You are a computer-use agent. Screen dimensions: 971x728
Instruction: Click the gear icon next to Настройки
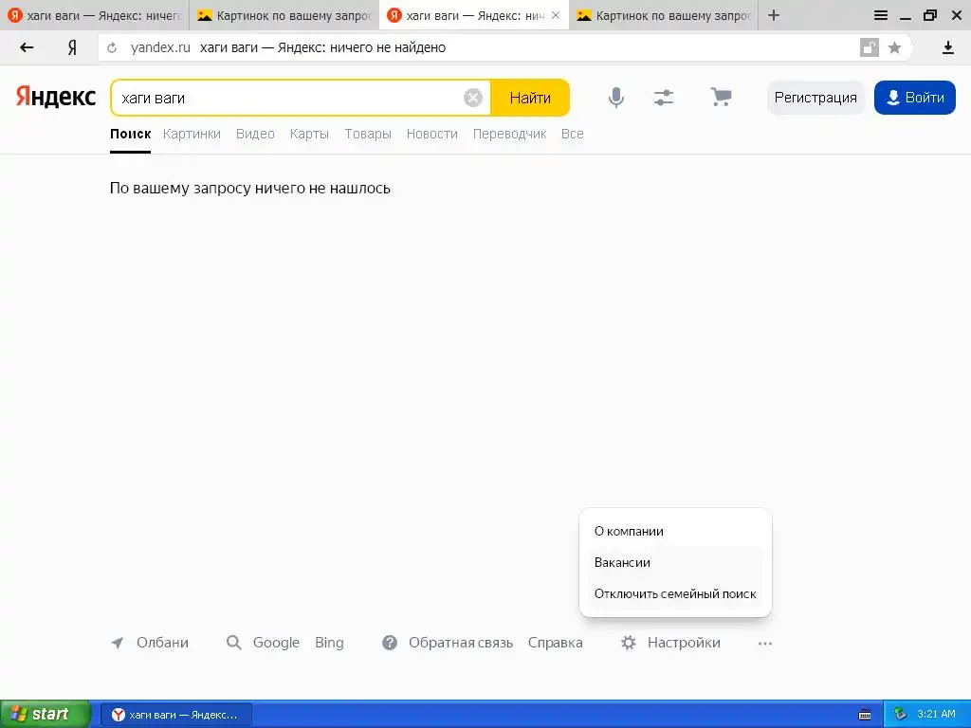tap(629, 643)
